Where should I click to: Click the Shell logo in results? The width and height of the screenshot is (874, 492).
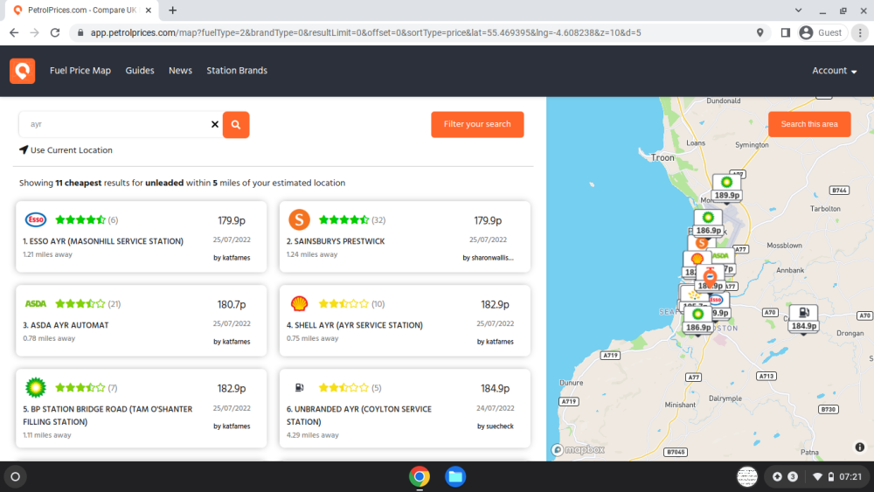click(x=299, y=303)
